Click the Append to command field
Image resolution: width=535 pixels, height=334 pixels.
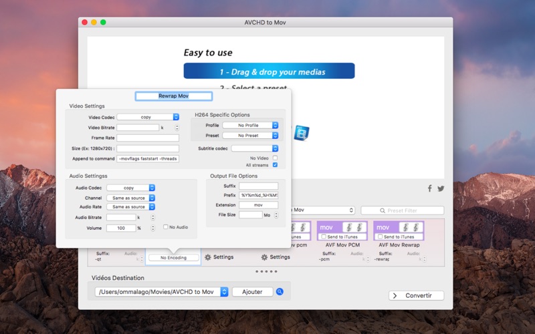[148, 158]
